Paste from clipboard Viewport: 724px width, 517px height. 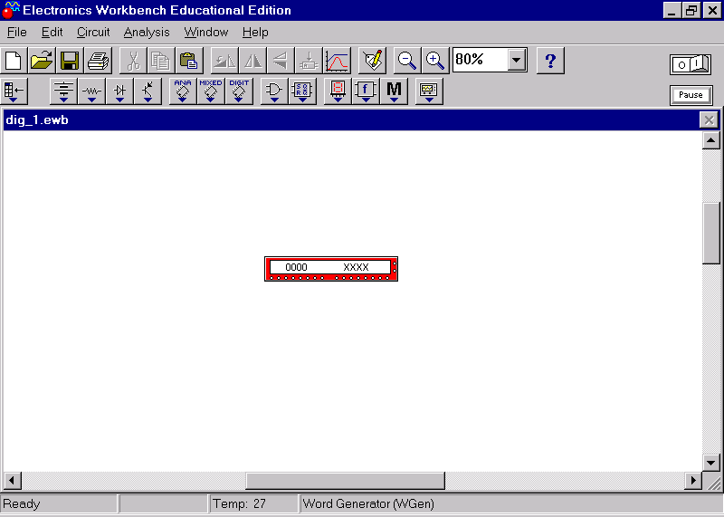click(x=189, y=61)
